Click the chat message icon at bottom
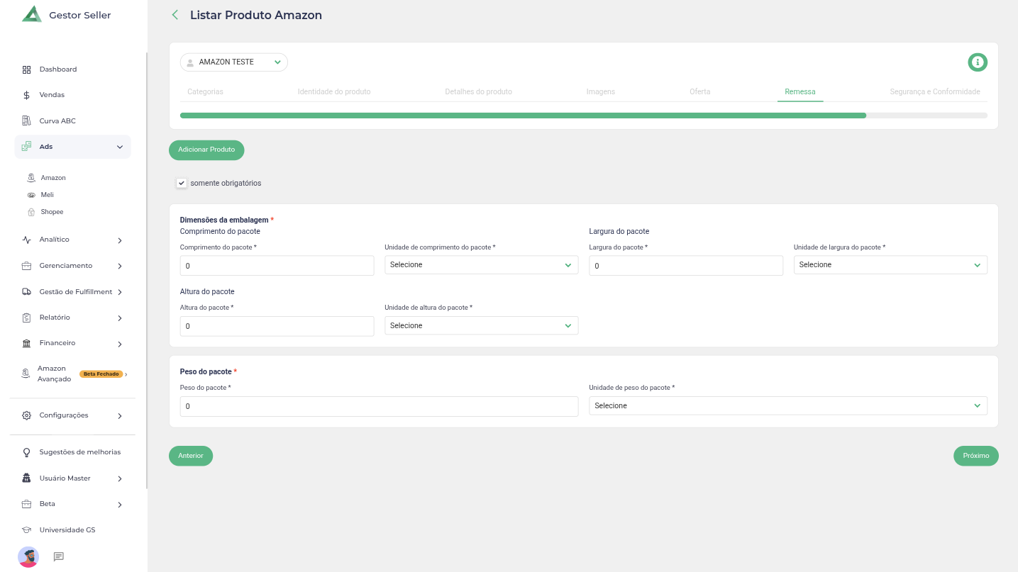The height and width of the screenshot is (572, 1018). click(59, 556)
